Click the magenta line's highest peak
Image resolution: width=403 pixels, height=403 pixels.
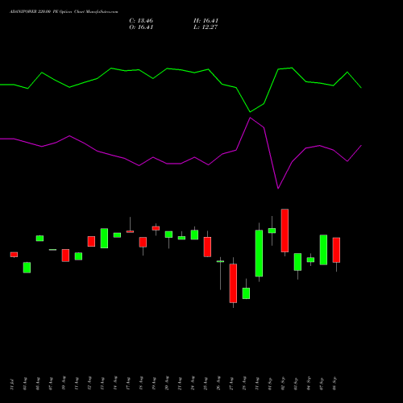251,118
